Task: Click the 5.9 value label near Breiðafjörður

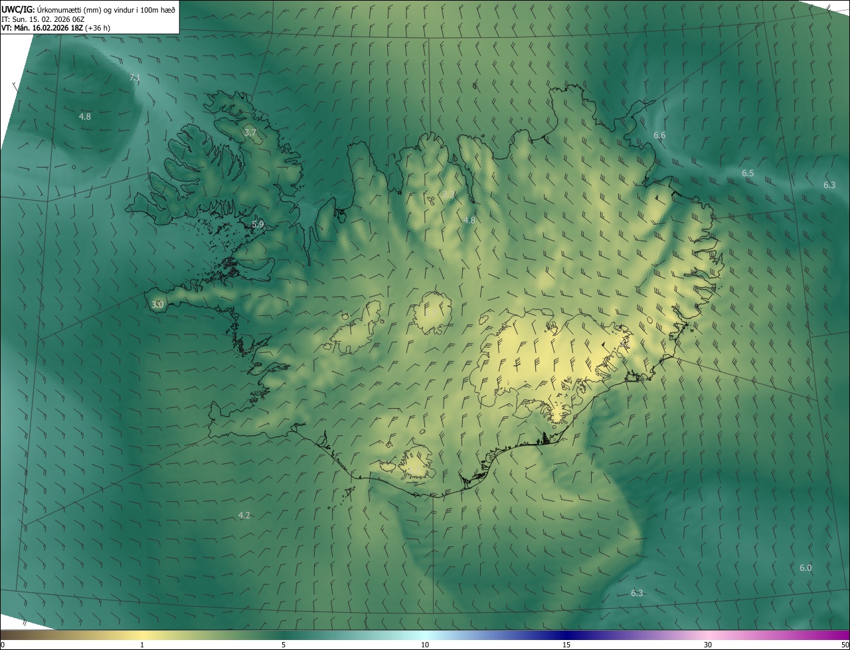Action: click(258, 225)
